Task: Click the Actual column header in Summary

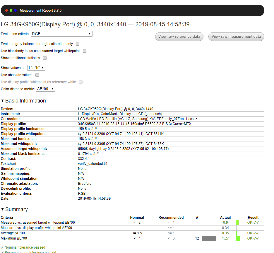Action: click(x=225, y=218)
